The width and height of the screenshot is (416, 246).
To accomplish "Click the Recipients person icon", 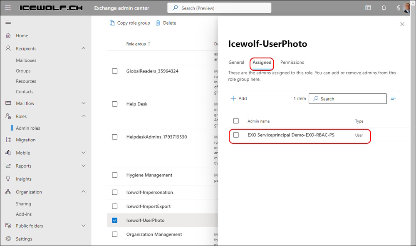I will click(x=8, y=48).
